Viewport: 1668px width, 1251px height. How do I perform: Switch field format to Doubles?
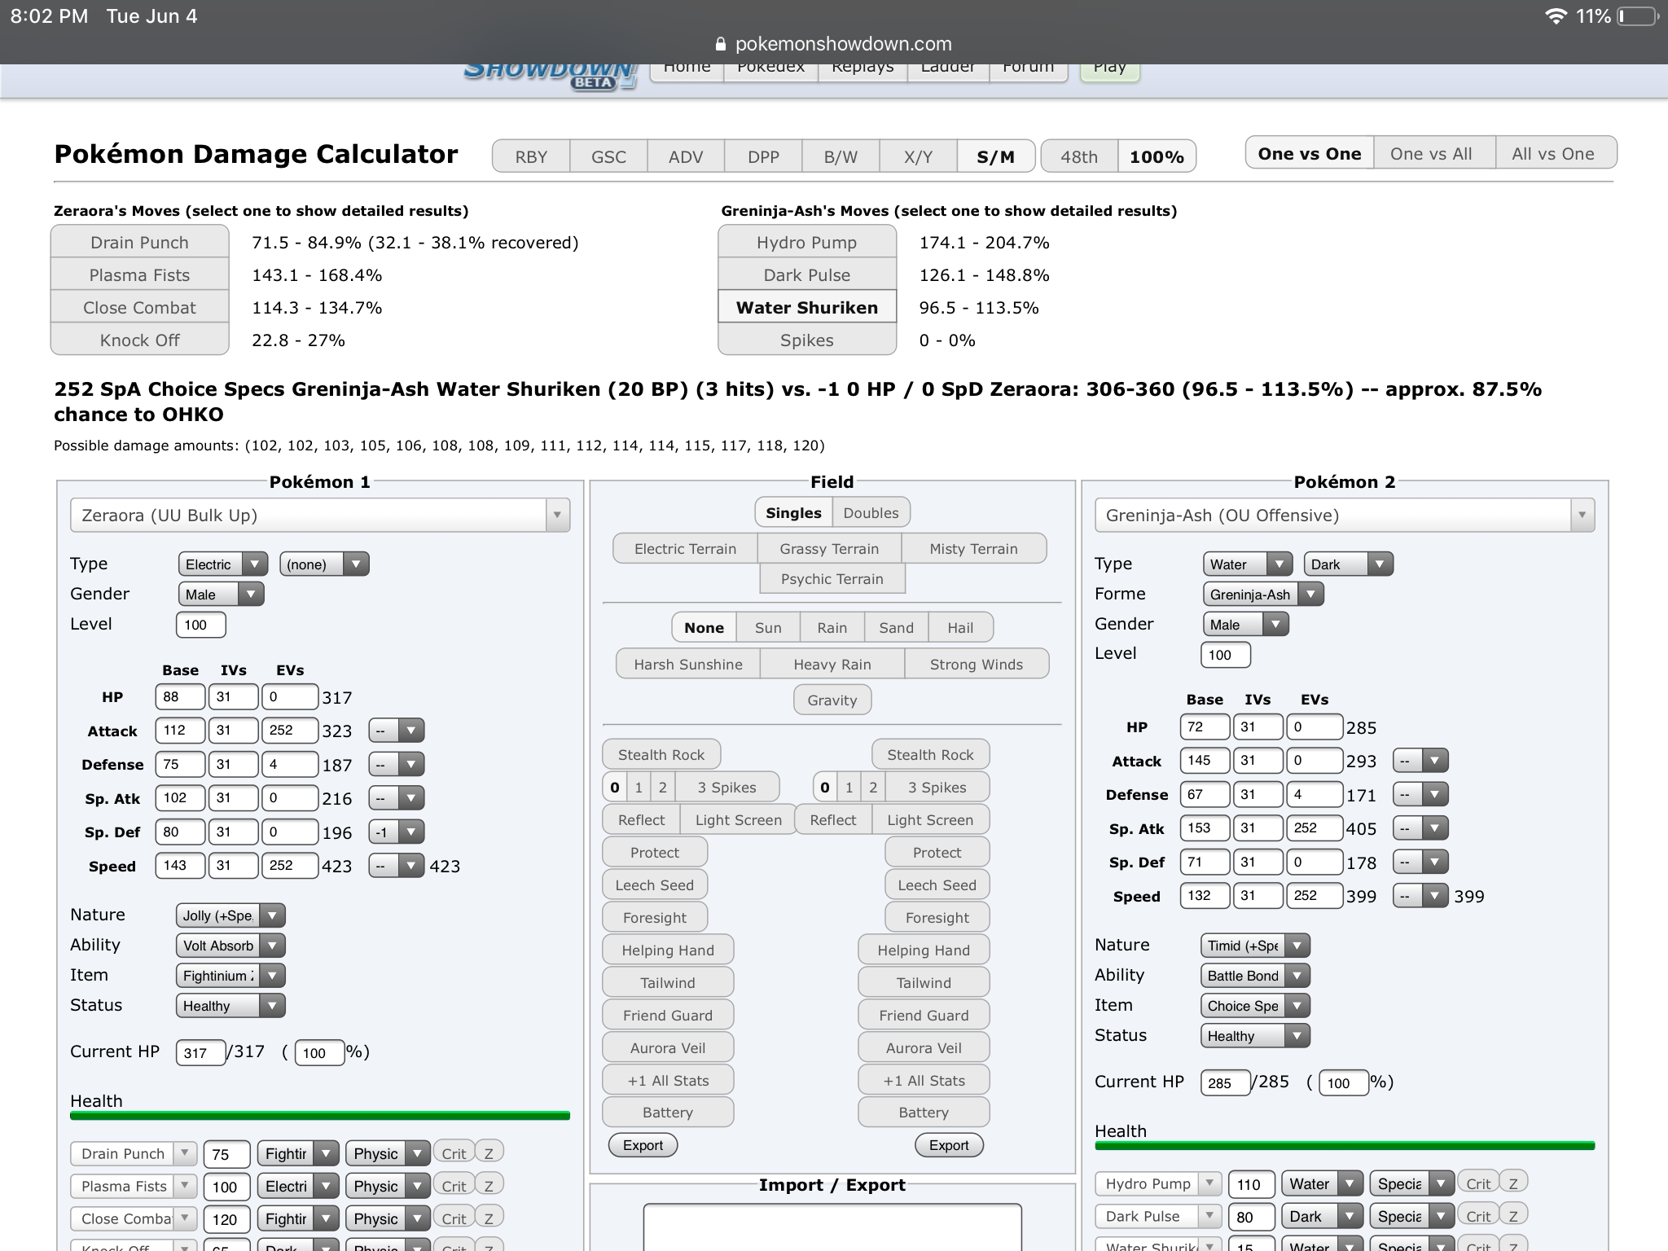pyautogui.click(x=871, y=512)
